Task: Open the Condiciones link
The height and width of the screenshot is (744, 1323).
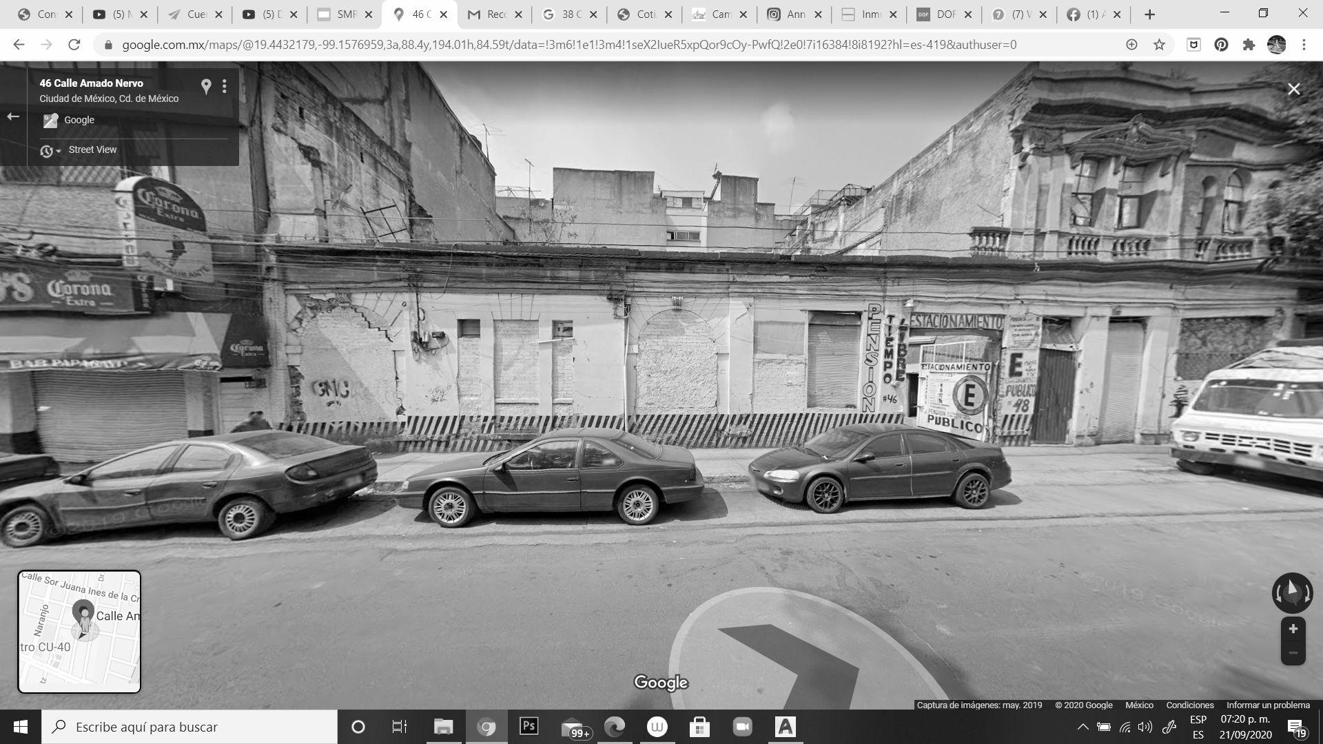Action: tap(1189, 705)
